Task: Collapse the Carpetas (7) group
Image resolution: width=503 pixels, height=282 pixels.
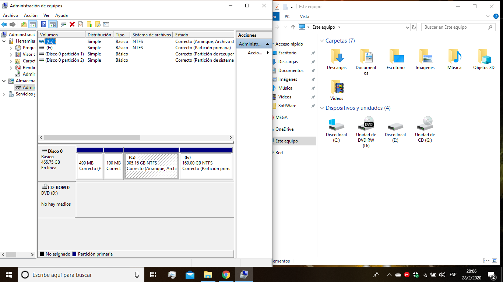Action: [x=322, y=41]
